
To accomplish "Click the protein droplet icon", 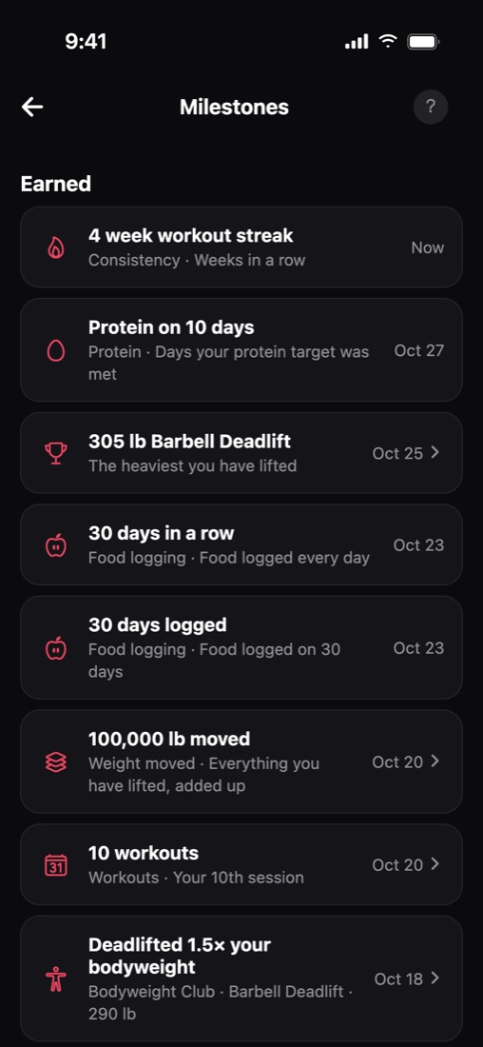I will click(56, 350).
